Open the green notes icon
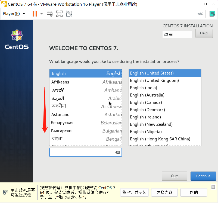 point(212,14)
